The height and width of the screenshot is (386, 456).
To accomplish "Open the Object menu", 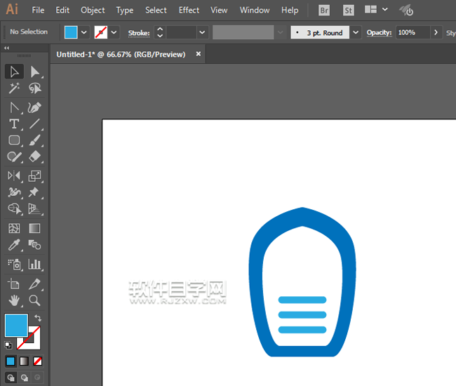I will pos(93,11).
